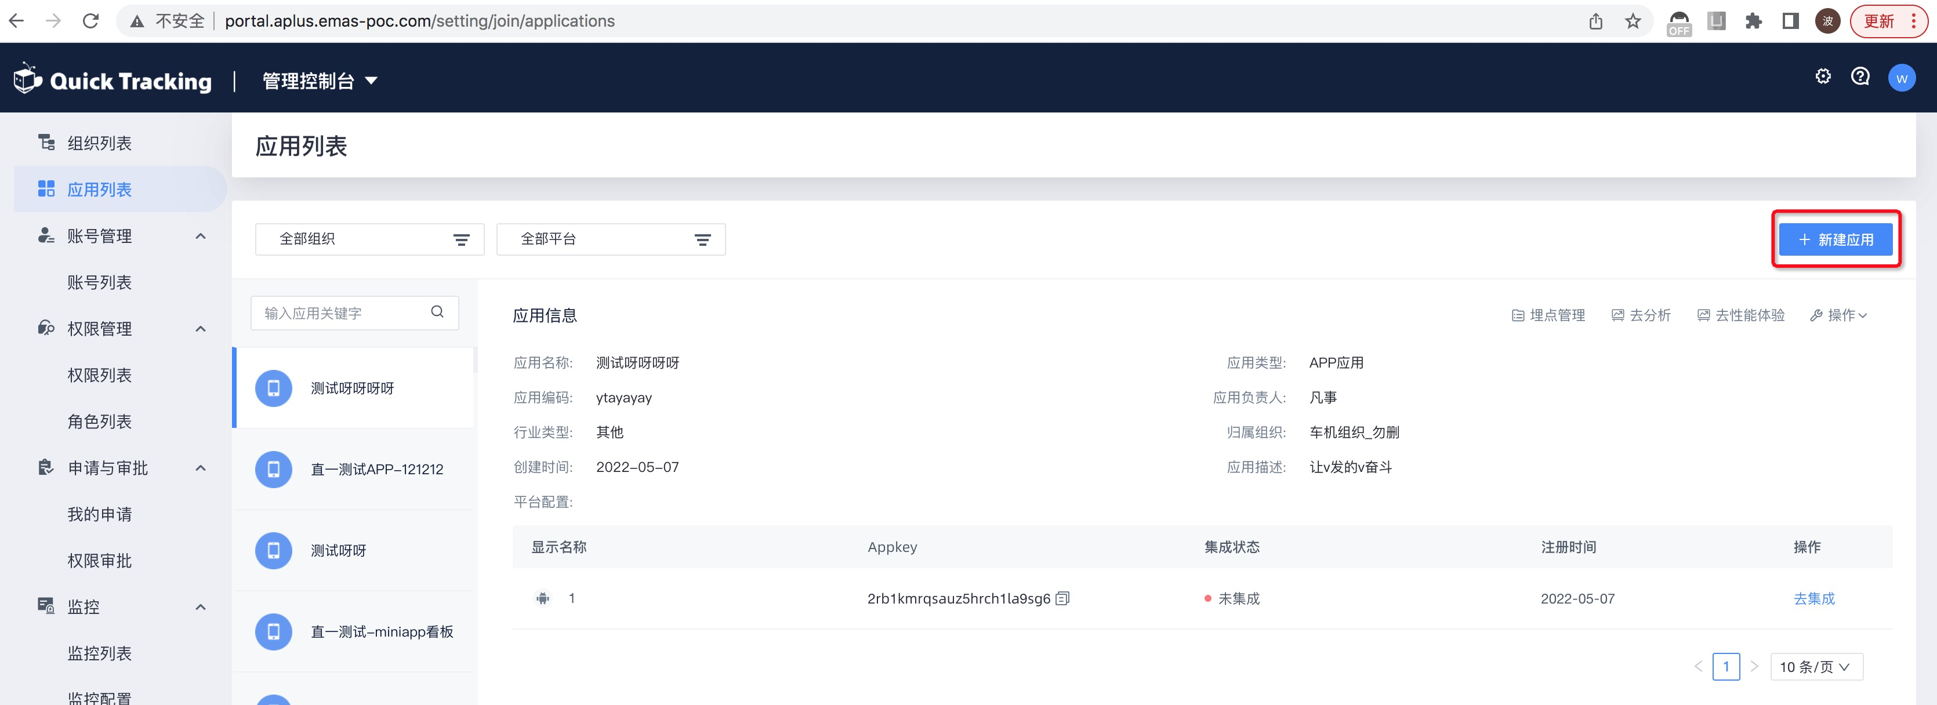Open the Chrome profile avatar

pyautogui.click(x=1827, y=21)
